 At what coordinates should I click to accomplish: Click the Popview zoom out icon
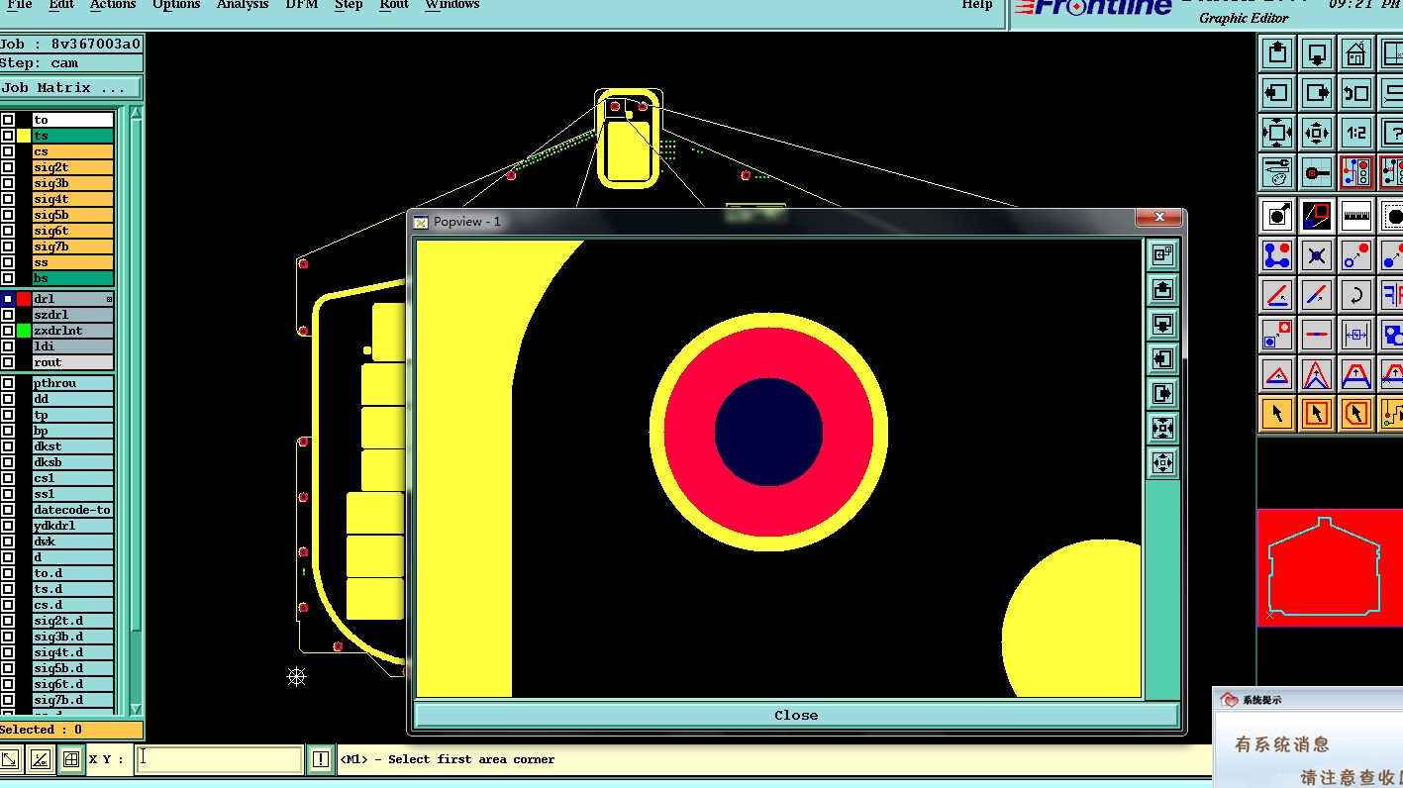[x=1162, y=463]
